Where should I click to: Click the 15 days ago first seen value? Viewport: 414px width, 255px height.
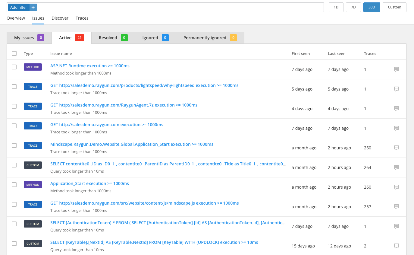point(303,246)
